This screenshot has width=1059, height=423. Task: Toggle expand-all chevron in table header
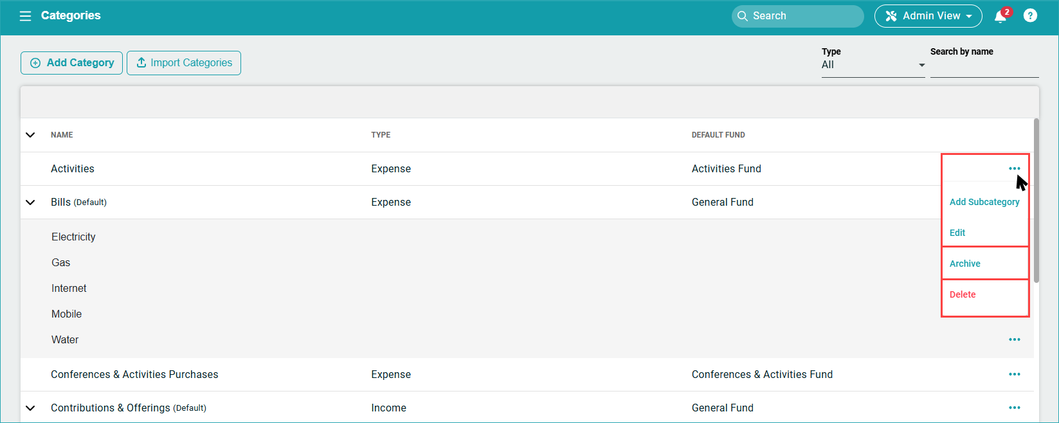[30, 135]
